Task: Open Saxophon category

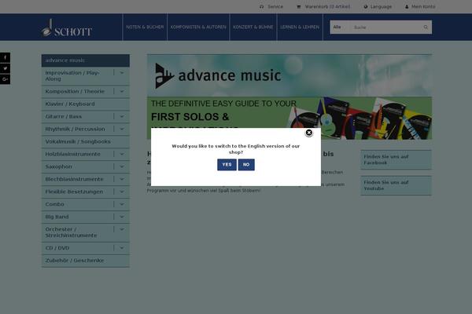Action: [59, 166]
